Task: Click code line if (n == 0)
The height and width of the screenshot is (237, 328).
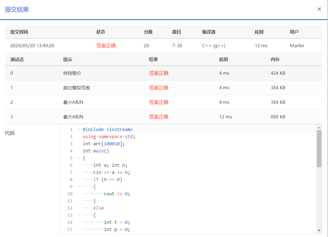Action: click(x=108, y=179)
